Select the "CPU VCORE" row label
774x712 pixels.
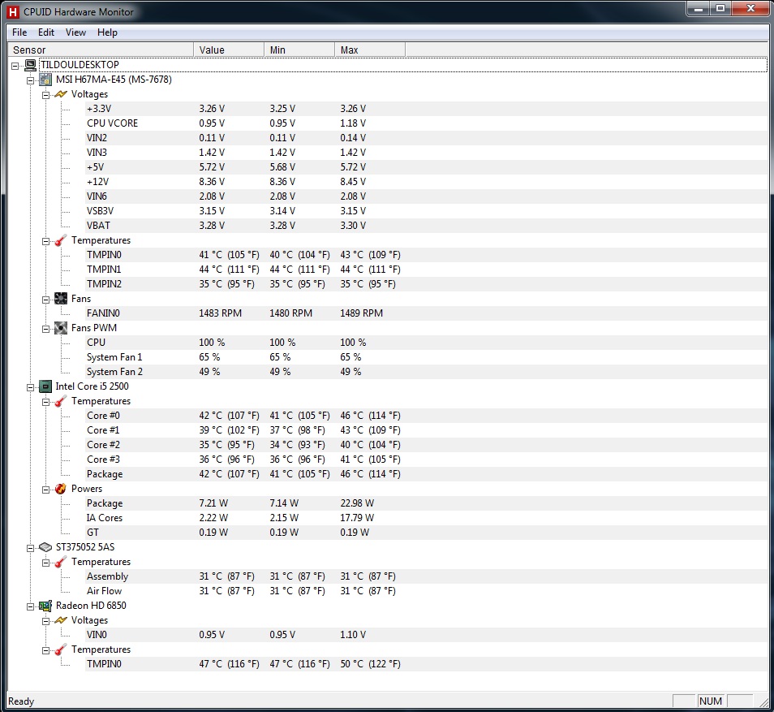pyautogui.click(x=113, y=123)
